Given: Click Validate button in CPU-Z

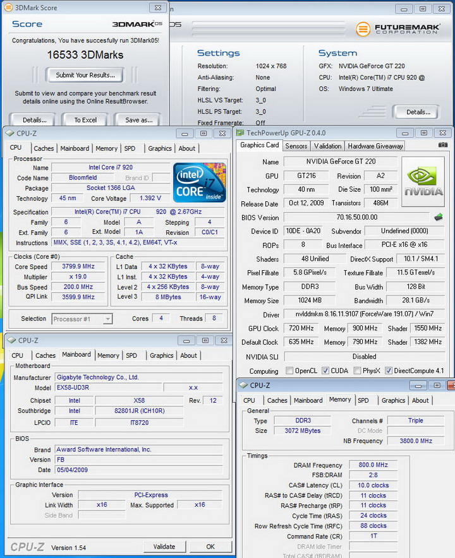Looking at the screenshot, I should [x=164, y=547].
